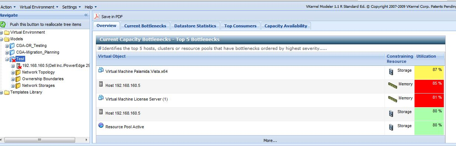Expand the Network Topology tree node
The width and height of the screenshot is (456, 146).
pyautogui.click(x=13, y=72)
